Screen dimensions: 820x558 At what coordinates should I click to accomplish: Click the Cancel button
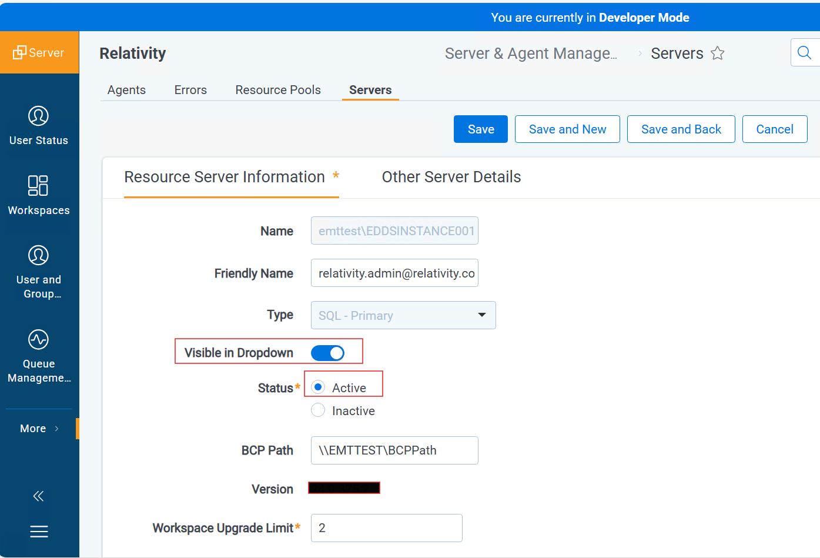coord(774,129)
